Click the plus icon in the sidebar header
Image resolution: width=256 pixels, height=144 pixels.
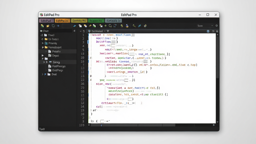point(74,31)
